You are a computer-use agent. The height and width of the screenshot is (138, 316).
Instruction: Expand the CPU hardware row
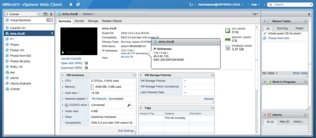[63, 81]
